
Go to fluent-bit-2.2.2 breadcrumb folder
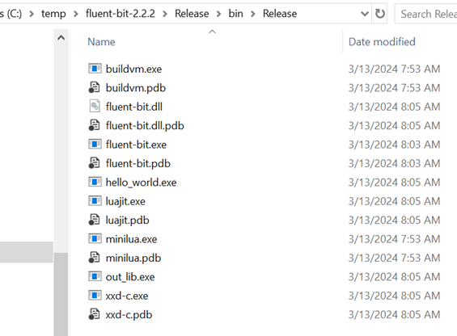pyautogui.click(x=121, y=14)
